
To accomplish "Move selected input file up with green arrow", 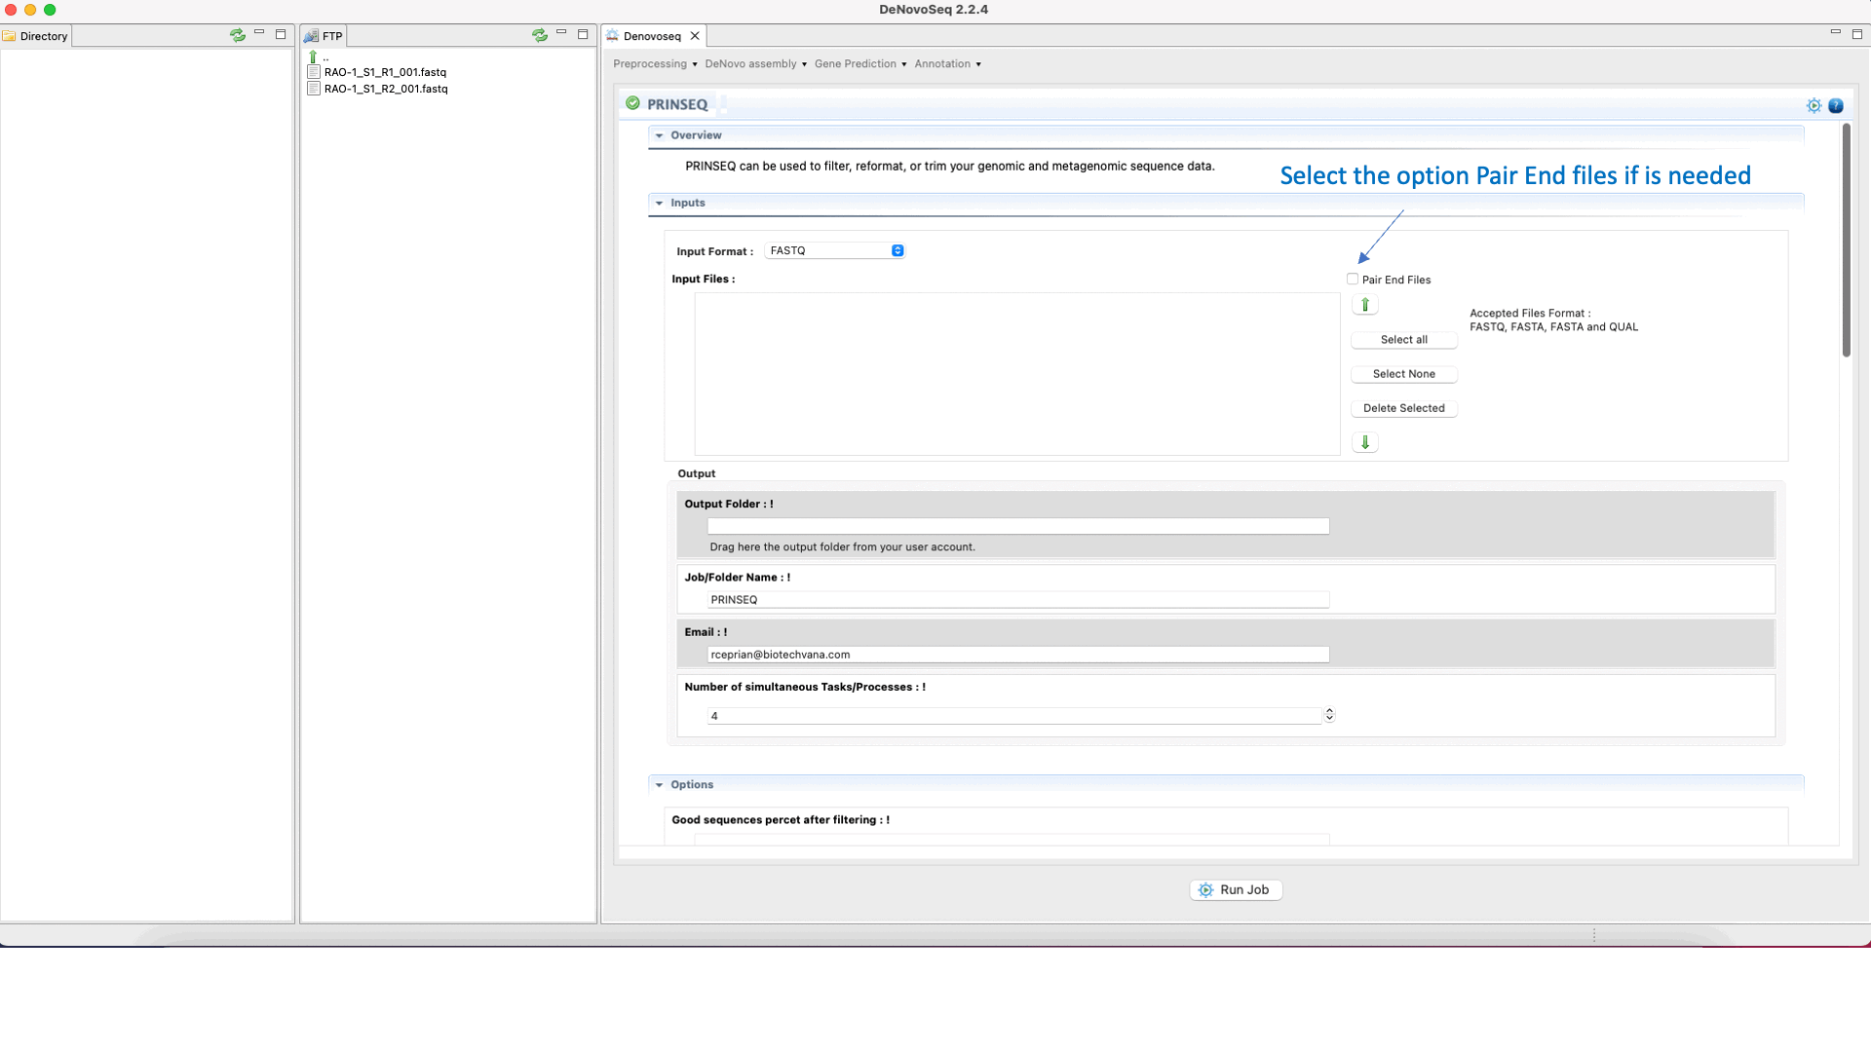I will pyautogui.click(x=1365, y=305).
